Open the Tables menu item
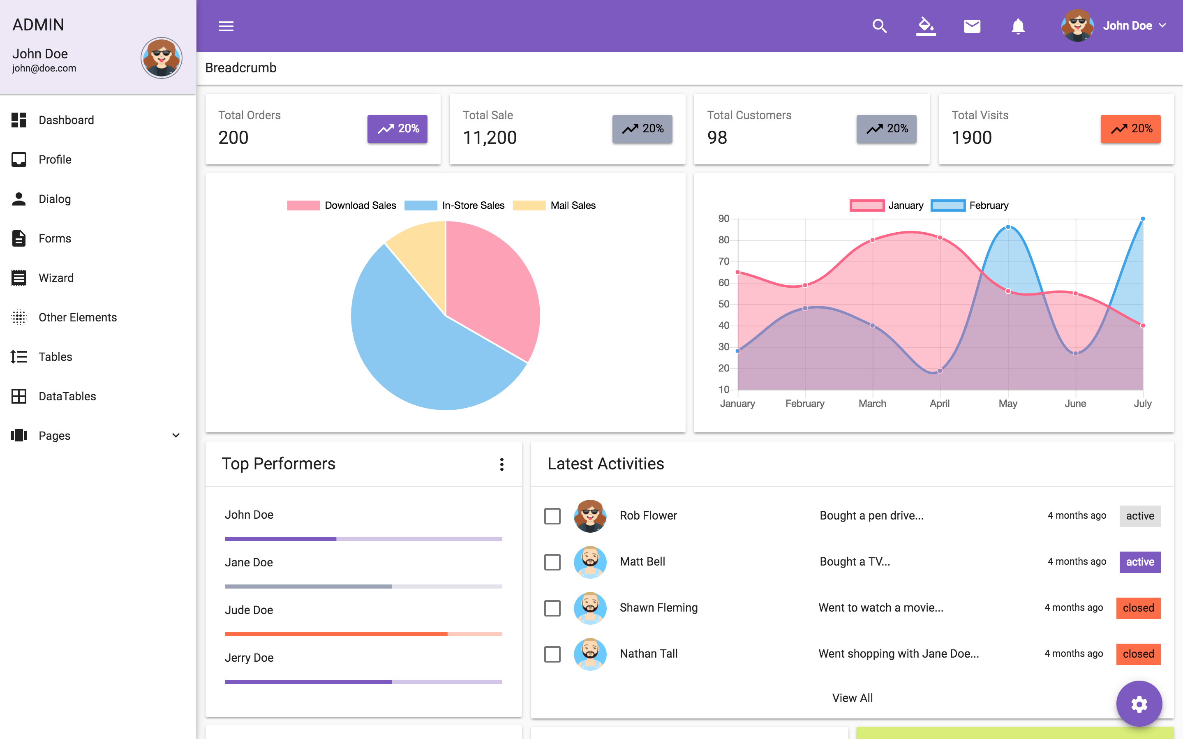This screenshot has height=739, width=1183. pyautogui.click(x=98, y=357)
